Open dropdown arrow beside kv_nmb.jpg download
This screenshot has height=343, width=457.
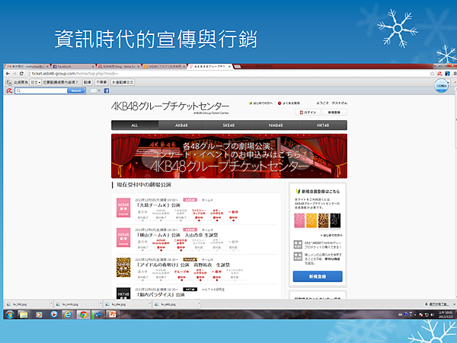point(101,304)
